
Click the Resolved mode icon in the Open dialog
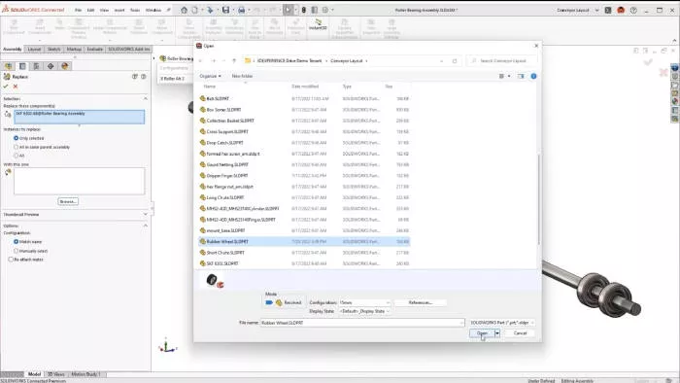coord(279,302)
